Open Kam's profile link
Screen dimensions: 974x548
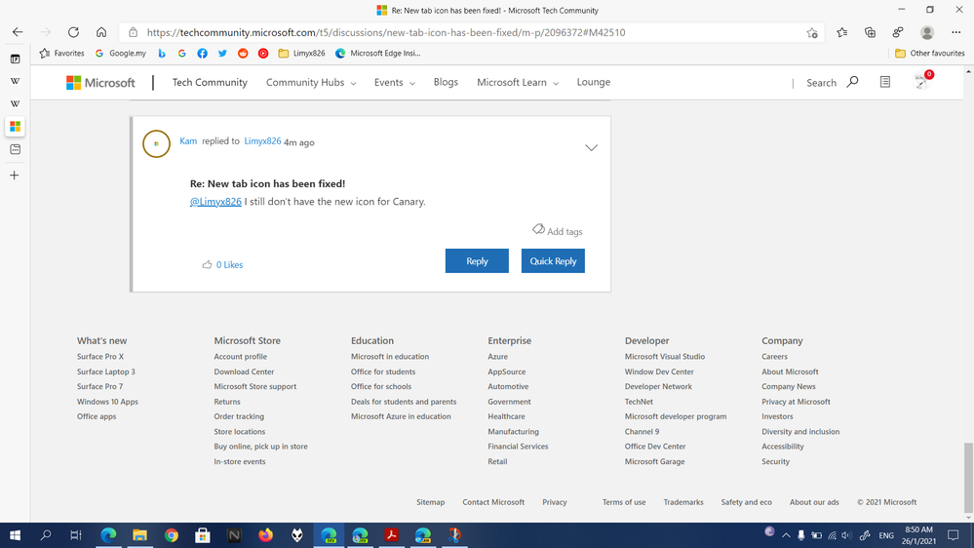tap(188, 141)
